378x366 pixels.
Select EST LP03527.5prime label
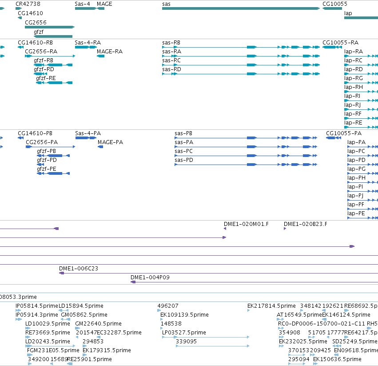click(184, 333)
